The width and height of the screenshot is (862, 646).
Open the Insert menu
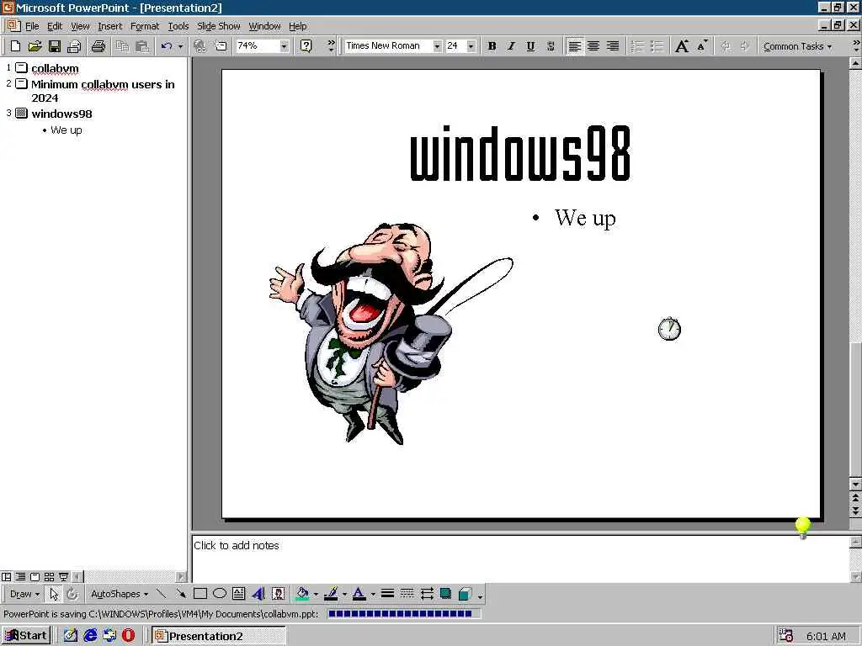(110, 26)
